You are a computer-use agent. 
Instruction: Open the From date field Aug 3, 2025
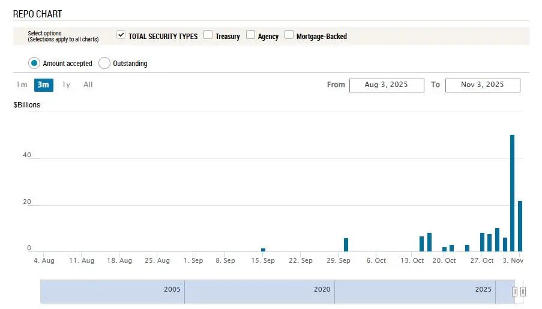387,85
